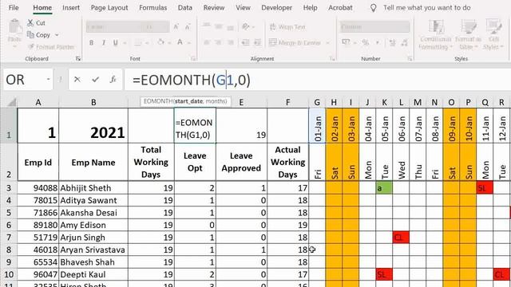Click the Increase Decimal icon

[x=392, y=42]
